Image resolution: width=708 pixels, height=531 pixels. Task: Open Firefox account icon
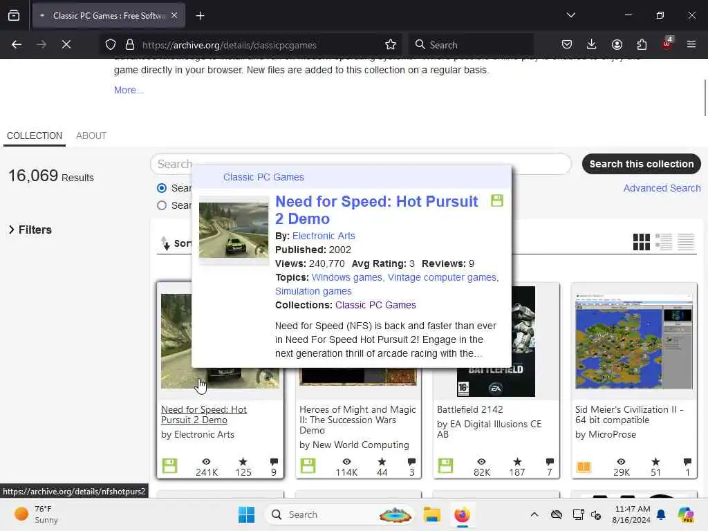[x=617, y=44]
